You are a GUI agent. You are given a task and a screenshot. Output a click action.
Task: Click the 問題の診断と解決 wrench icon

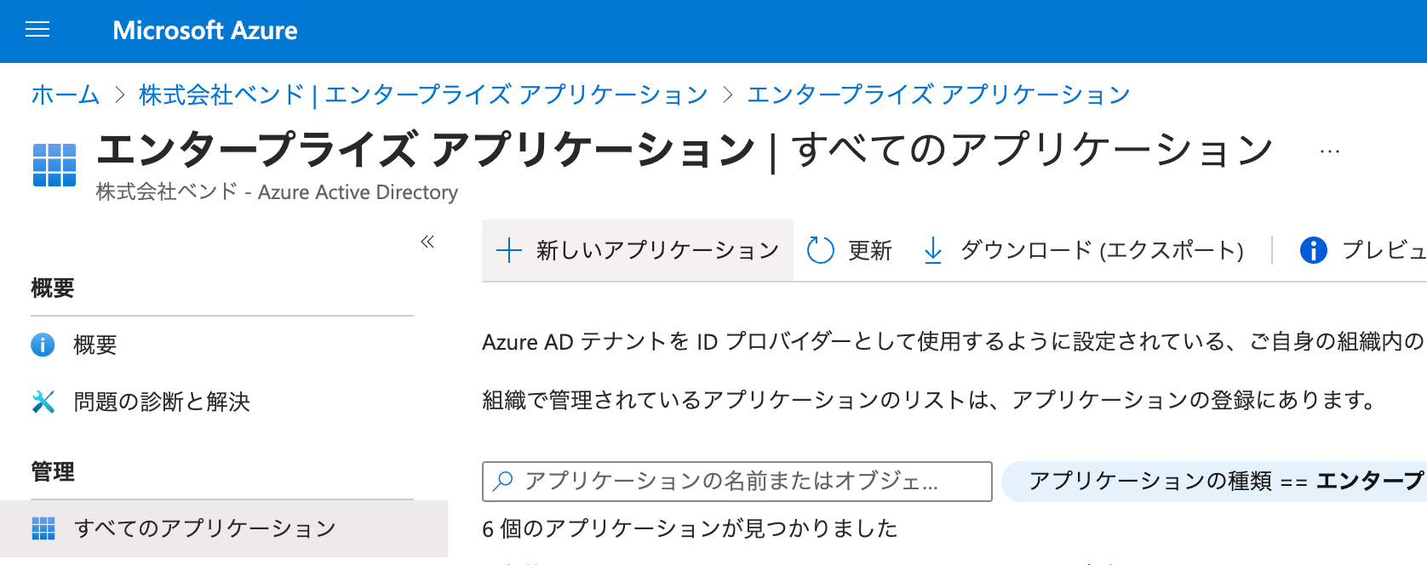43,402
